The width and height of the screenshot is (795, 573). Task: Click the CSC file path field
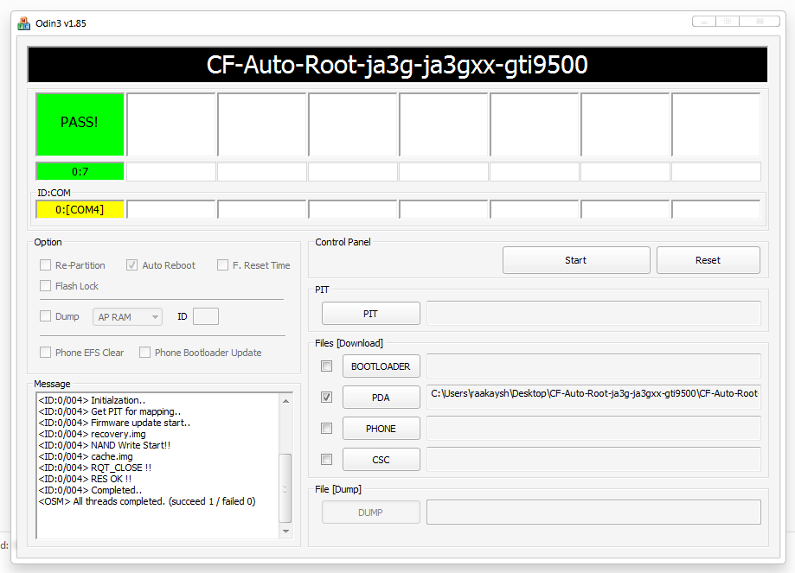point(593,459)
